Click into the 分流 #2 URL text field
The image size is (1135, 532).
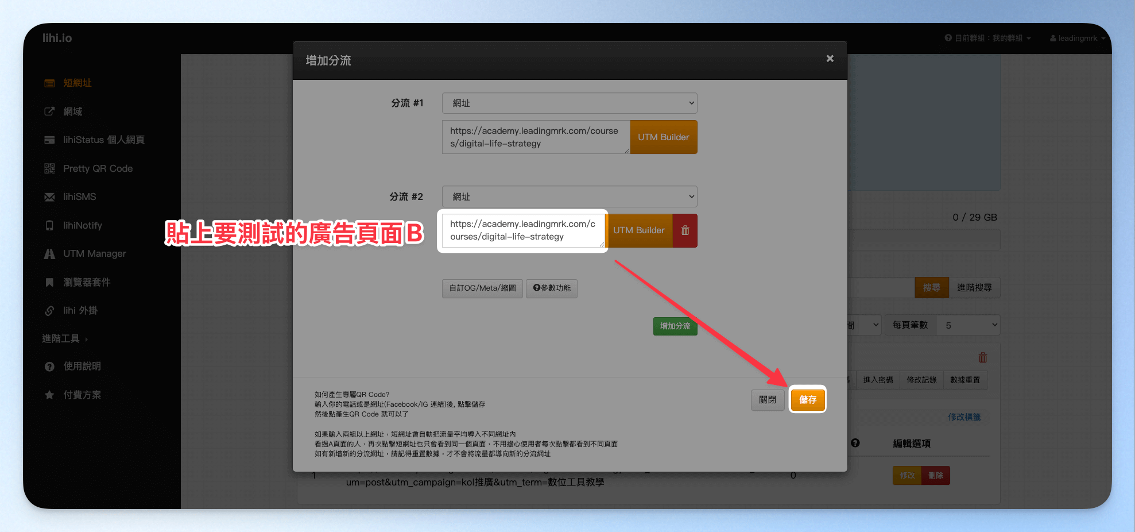[x=523, y=230]
